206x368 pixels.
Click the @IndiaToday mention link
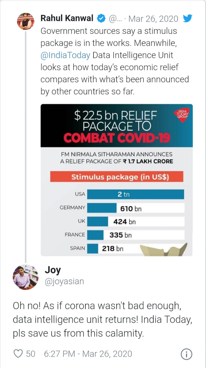click(x=65, y=55)
